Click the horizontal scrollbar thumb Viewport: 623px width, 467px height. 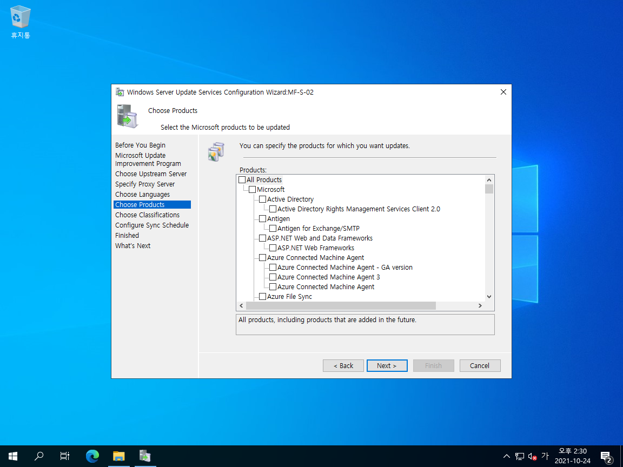tap(341, 306)
